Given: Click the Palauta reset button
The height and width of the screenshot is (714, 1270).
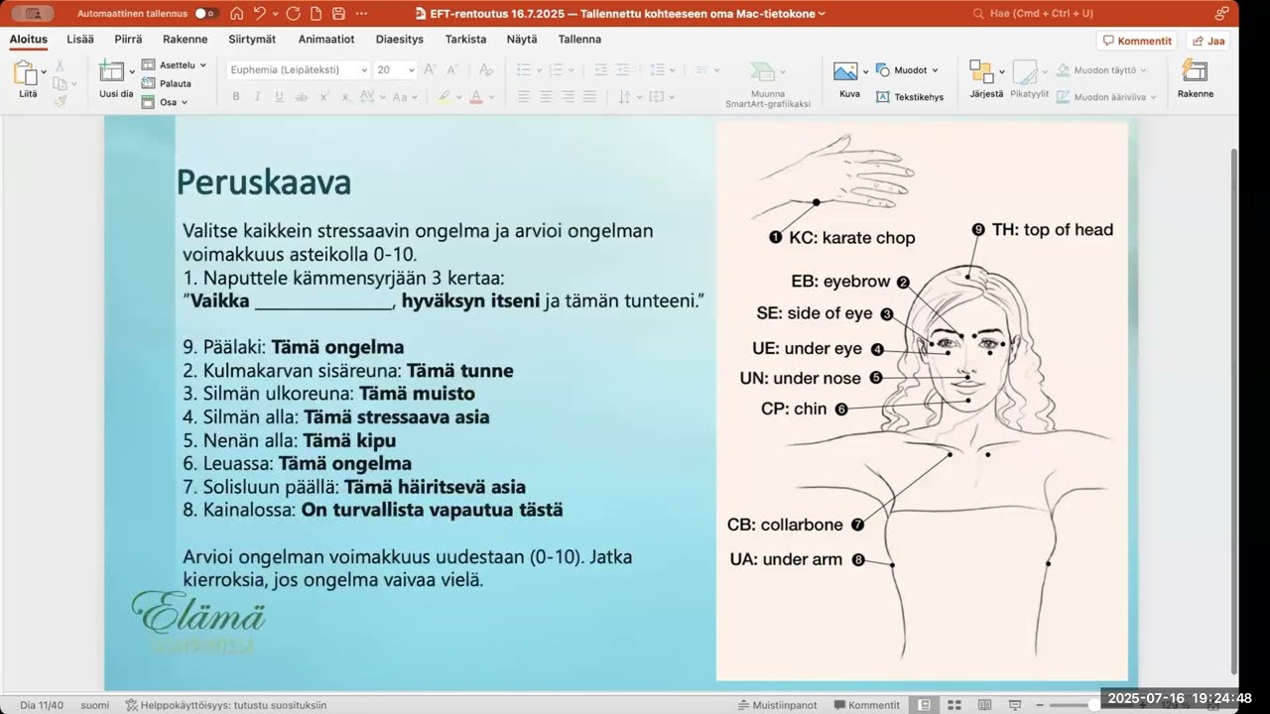Looking at the screenshot, I should click(167, 83).
